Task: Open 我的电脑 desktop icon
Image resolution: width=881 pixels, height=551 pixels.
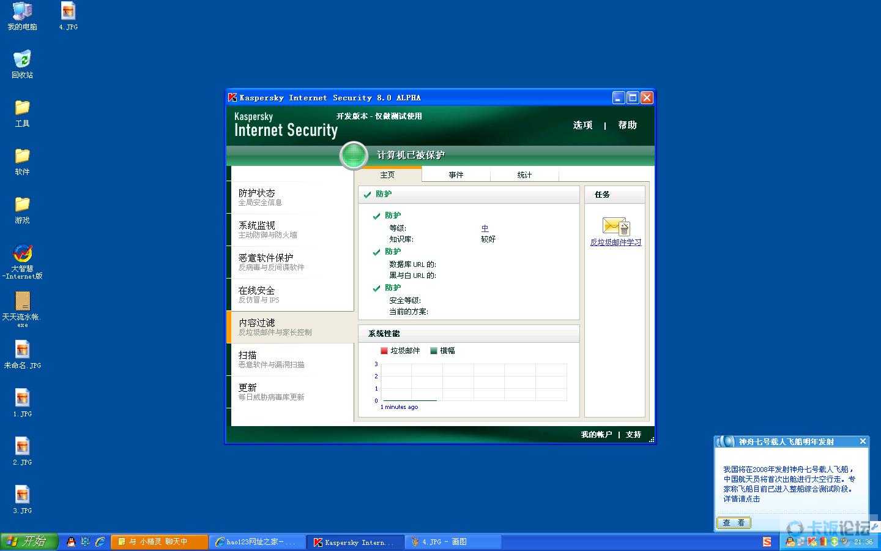Action: pos(22,17)
